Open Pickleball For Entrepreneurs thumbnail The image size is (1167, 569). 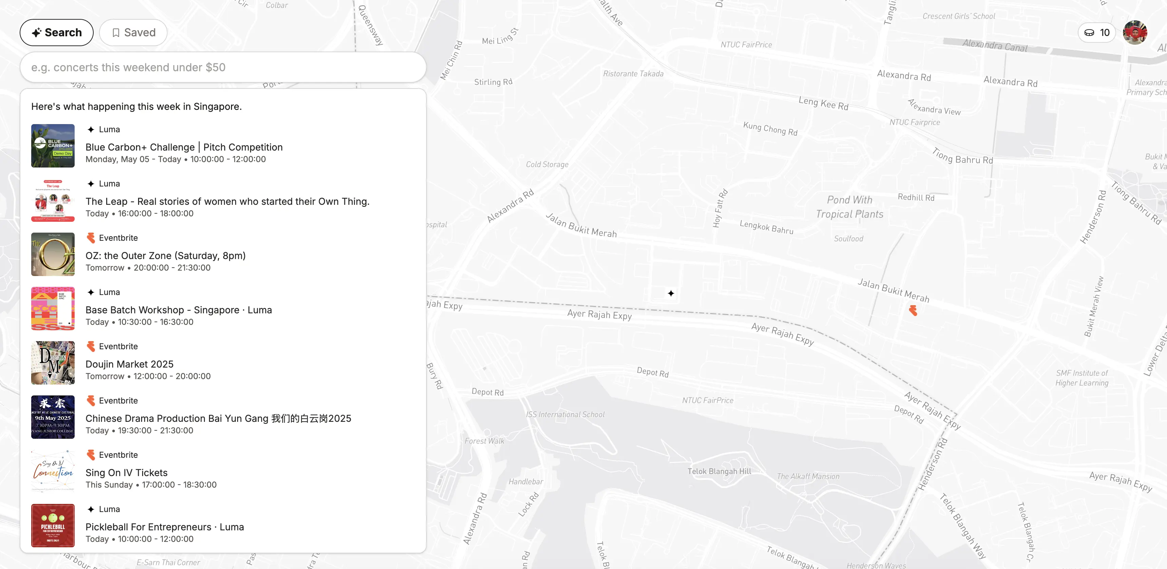[x=53, y=526]
